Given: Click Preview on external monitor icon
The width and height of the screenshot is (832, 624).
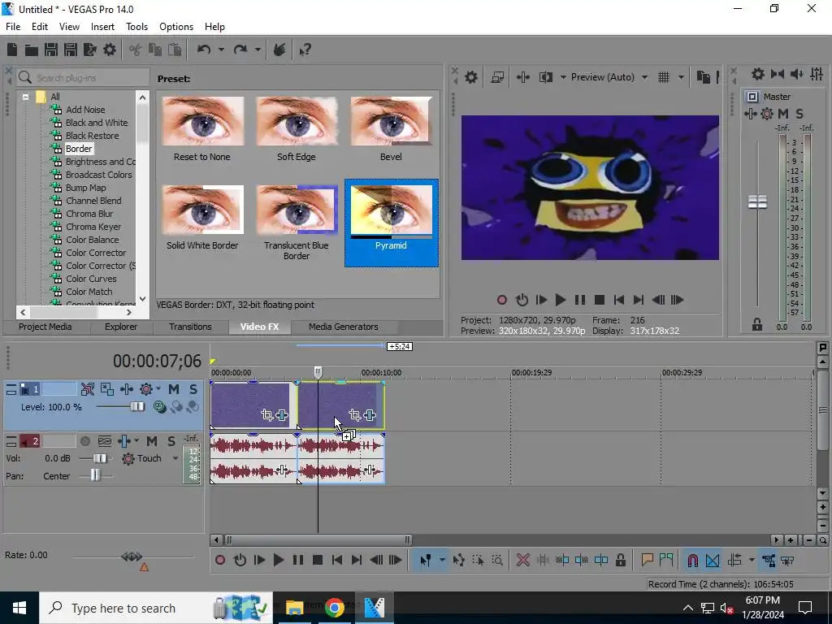Looking at the screenshot, I should click(497, 77).
